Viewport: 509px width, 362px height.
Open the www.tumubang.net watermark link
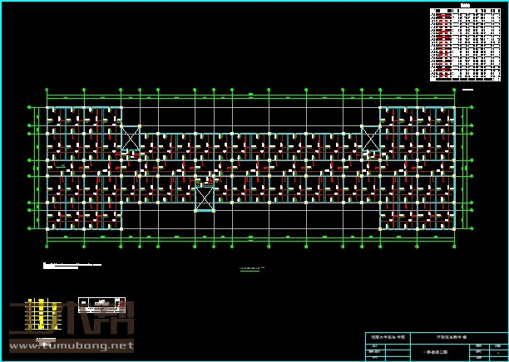point(71,345)
